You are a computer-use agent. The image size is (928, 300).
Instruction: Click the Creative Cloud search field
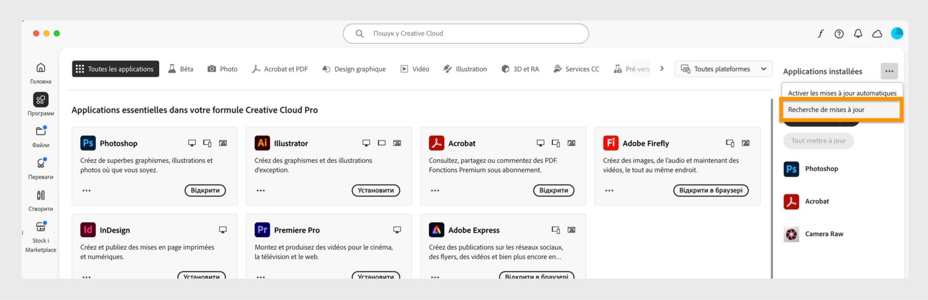466,34
